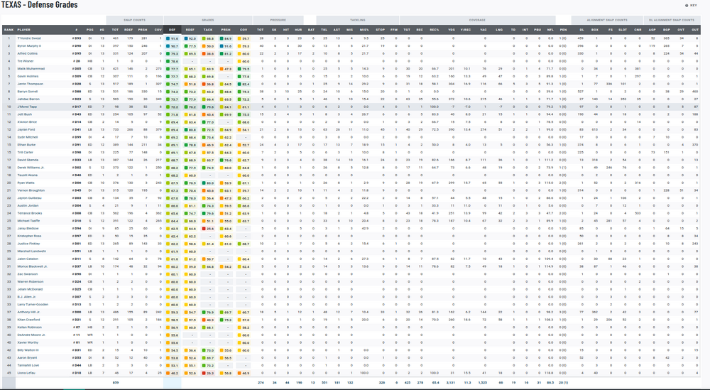The image size is (710, 390).
Task: Click Anthony Hill Jr.'s green TACK grade badge
Action: click(207, 312)
